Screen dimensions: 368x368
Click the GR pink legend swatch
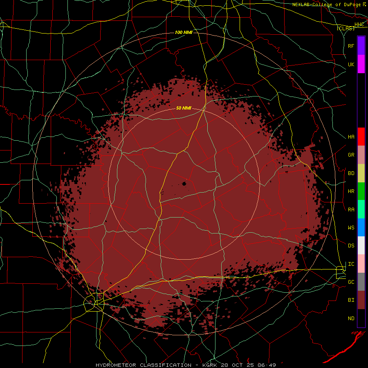361,155
